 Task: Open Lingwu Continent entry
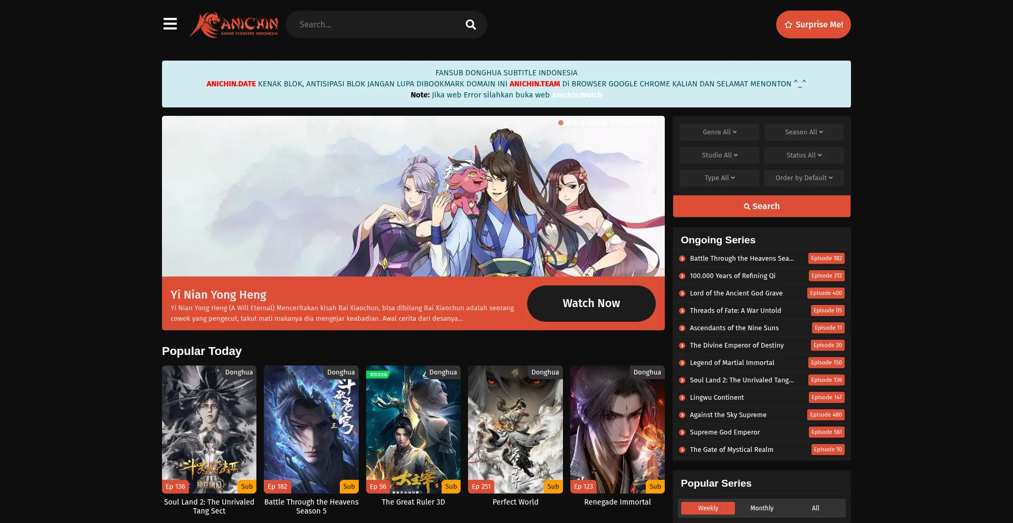(717, 398)
